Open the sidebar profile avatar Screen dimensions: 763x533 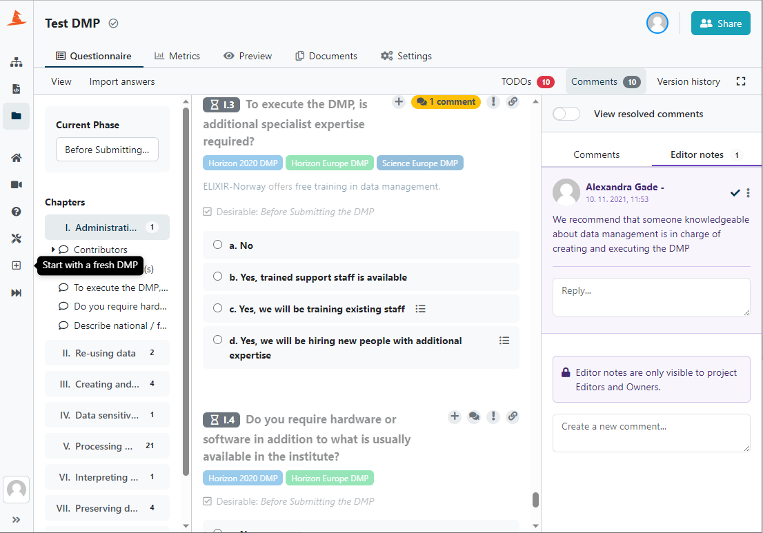pos(17,490)
